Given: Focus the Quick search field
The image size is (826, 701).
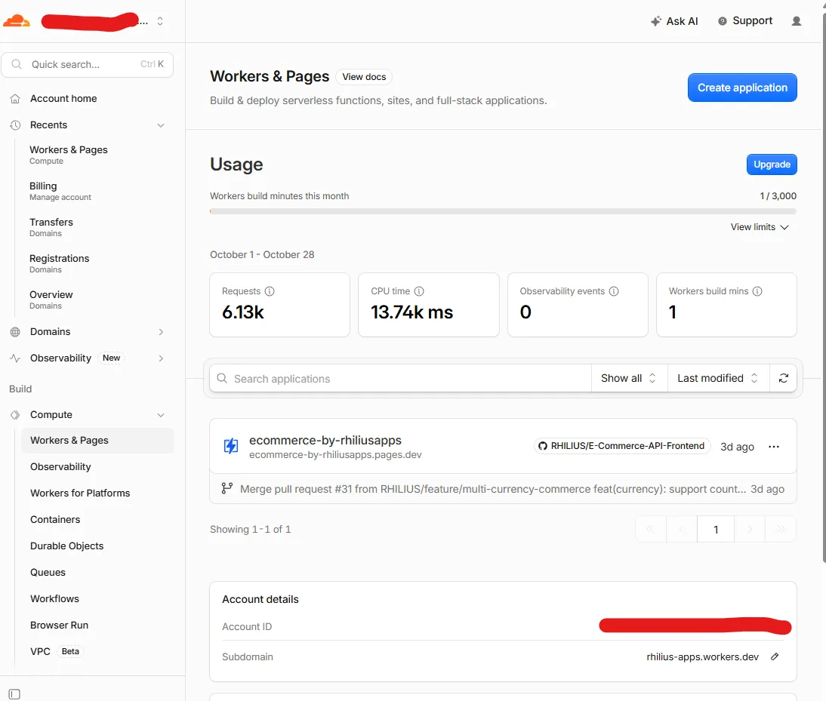Looking at the screenshot, I should [x=88, y=64].
